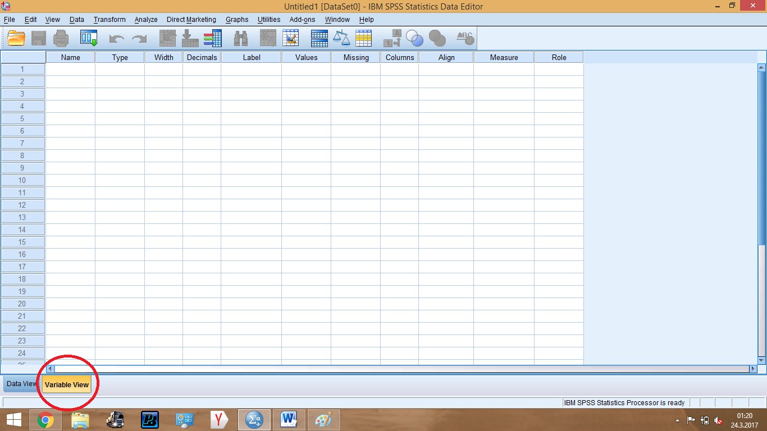Click the Name column header
The height and width of the screenshot is (431, 767).
pyautogui.click(x=71, y=57)
